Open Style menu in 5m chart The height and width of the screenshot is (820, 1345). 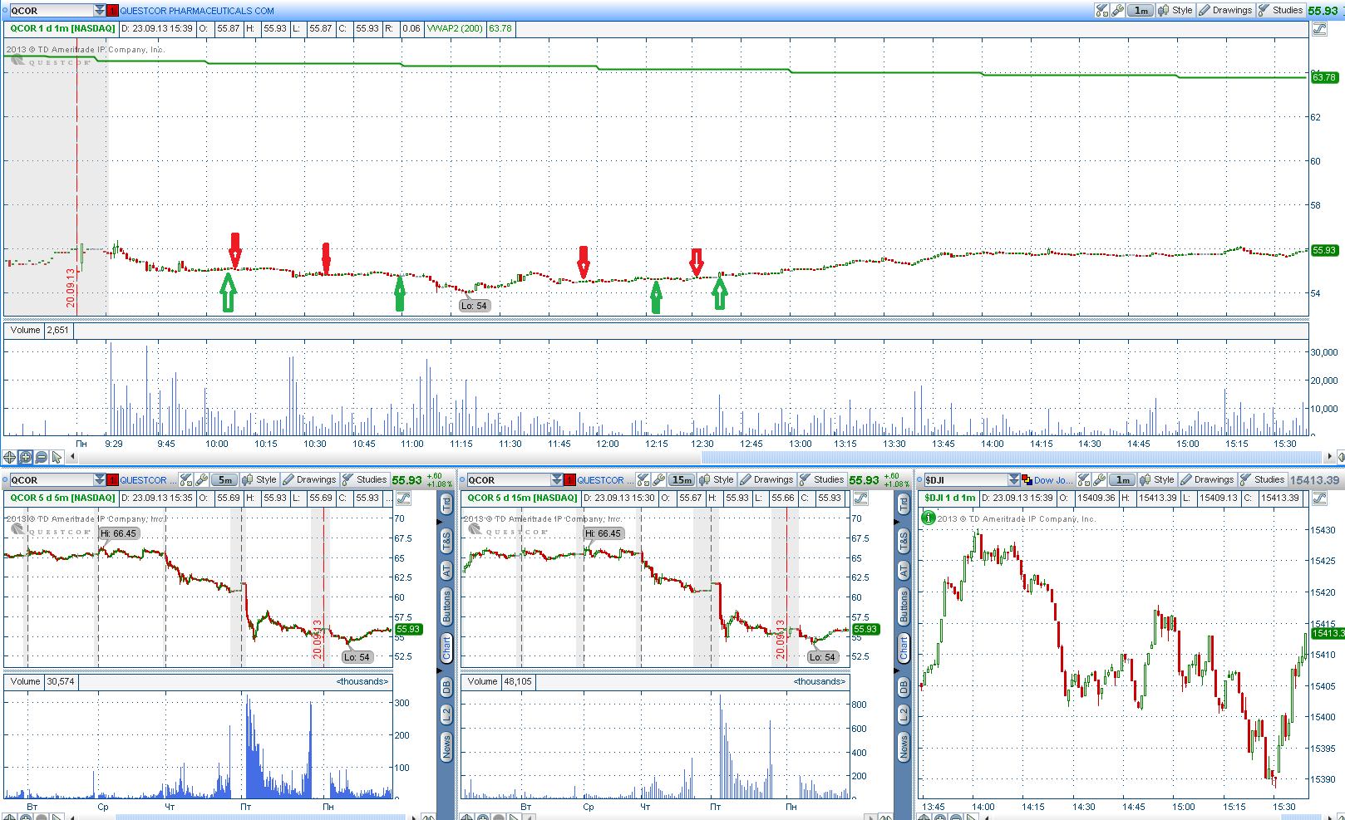(259, 480)
